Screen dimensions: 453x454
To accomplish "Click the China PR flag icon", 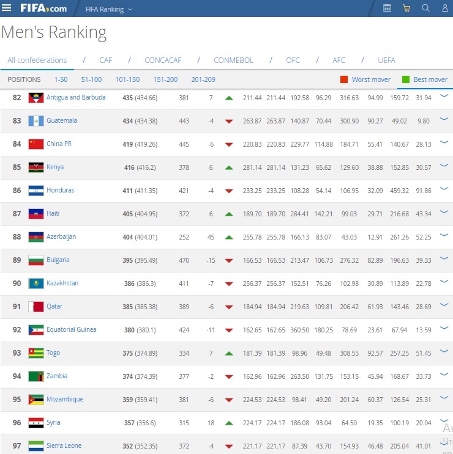I will point(36,144).
